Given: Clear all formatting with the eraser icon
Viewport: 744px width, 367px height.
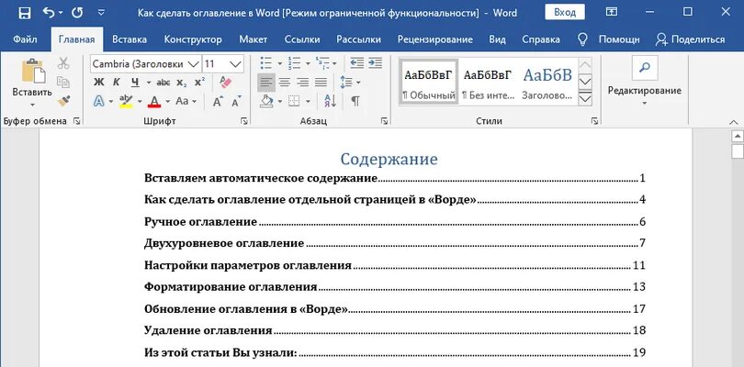Looking at the screenshot, I should (225, 82).
